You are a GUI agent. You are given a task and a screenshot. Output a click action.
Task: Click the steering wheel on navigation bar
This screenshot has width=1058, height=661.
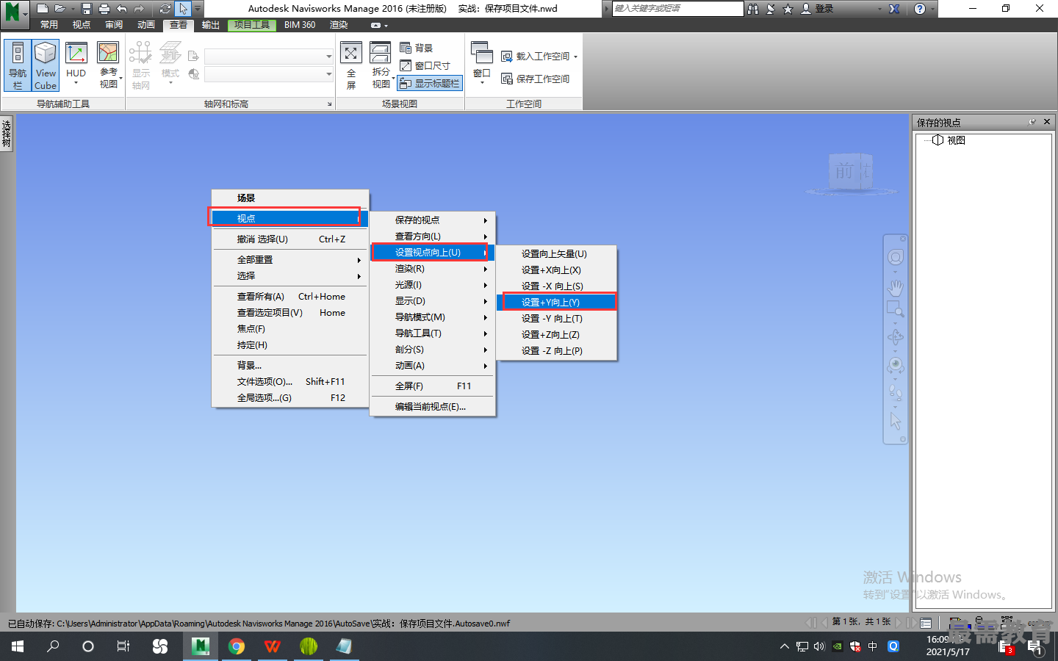895,257
